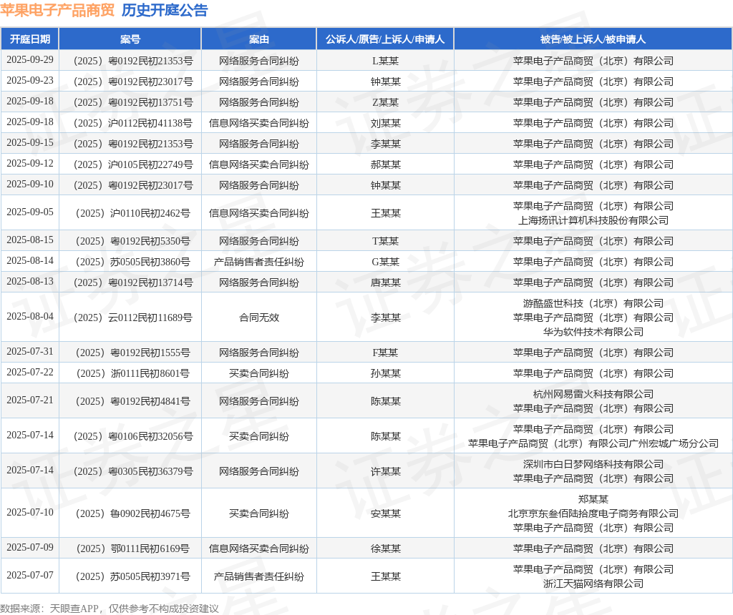Click case number 云0112民初11689号
The image size is (733, 615).
click(x=150, y=318)
